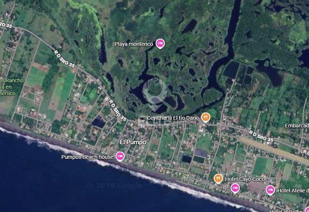The width and height of the screenshot is (309, 212).
Task: Click the orange restaurant pin beside Hotel Cayo Coco
Action: 218,179
